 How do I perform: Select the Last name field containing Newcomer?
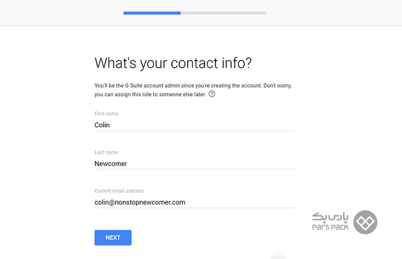coord(195,164)
